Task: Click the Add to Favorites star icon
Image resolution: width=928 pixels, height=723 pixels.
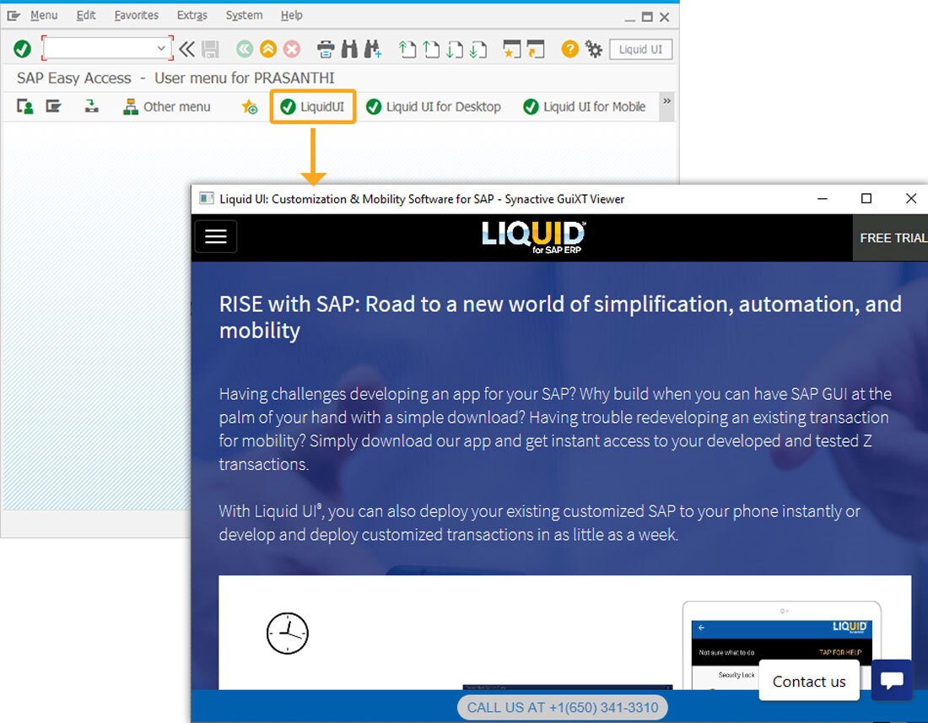Action: pyautogui.click(x=249, y=107)
